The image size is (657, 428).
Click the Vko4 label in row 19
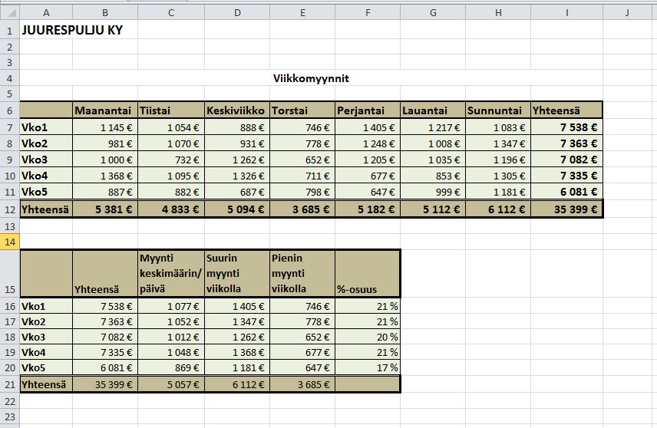[46, 352]
